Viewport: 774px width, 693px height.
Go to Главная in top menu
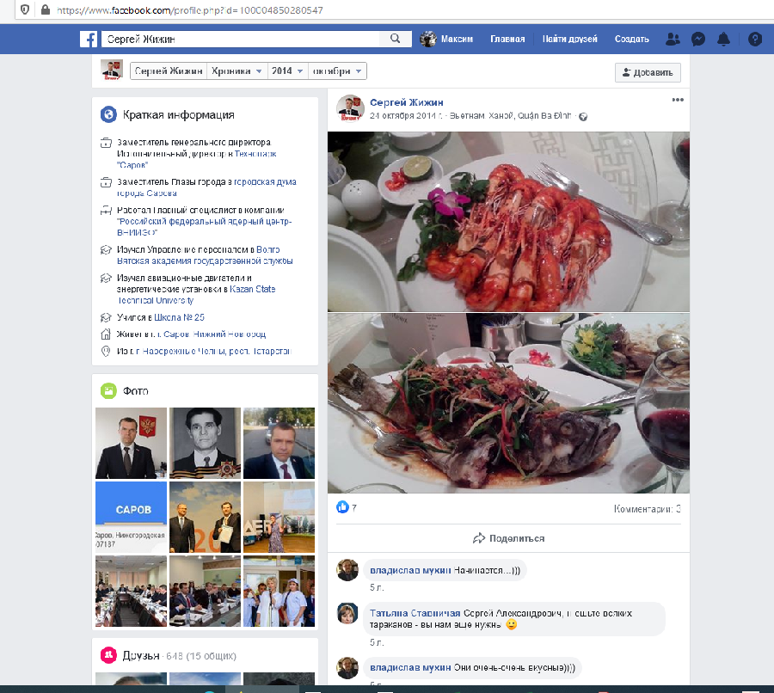click(x=507, y=39)
